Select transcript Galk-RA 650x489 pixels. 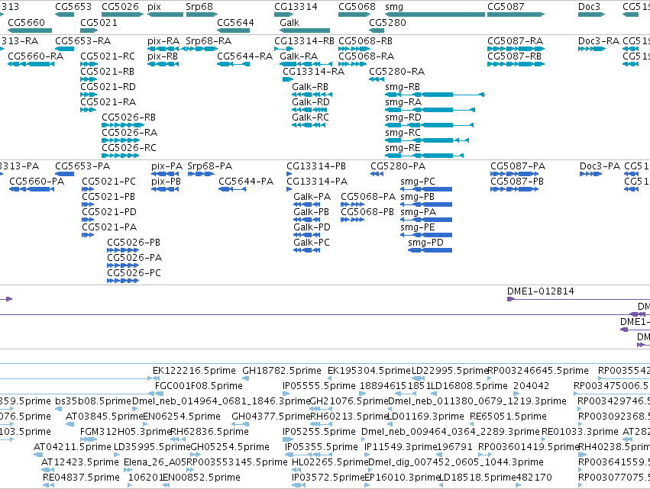pos(306,64)
